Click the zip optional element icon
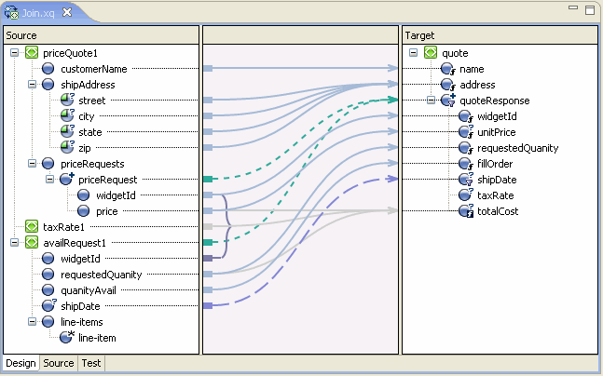 coord(67,147)
